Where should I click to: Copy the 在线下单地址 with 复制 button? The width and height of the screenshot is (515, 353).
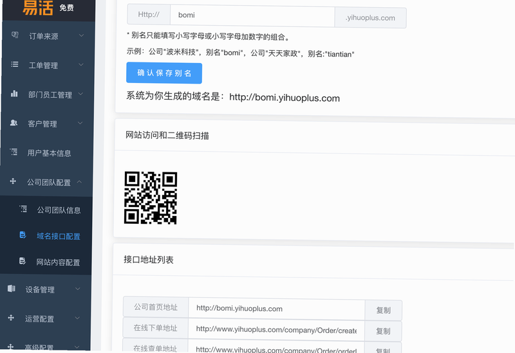[383, 331]
